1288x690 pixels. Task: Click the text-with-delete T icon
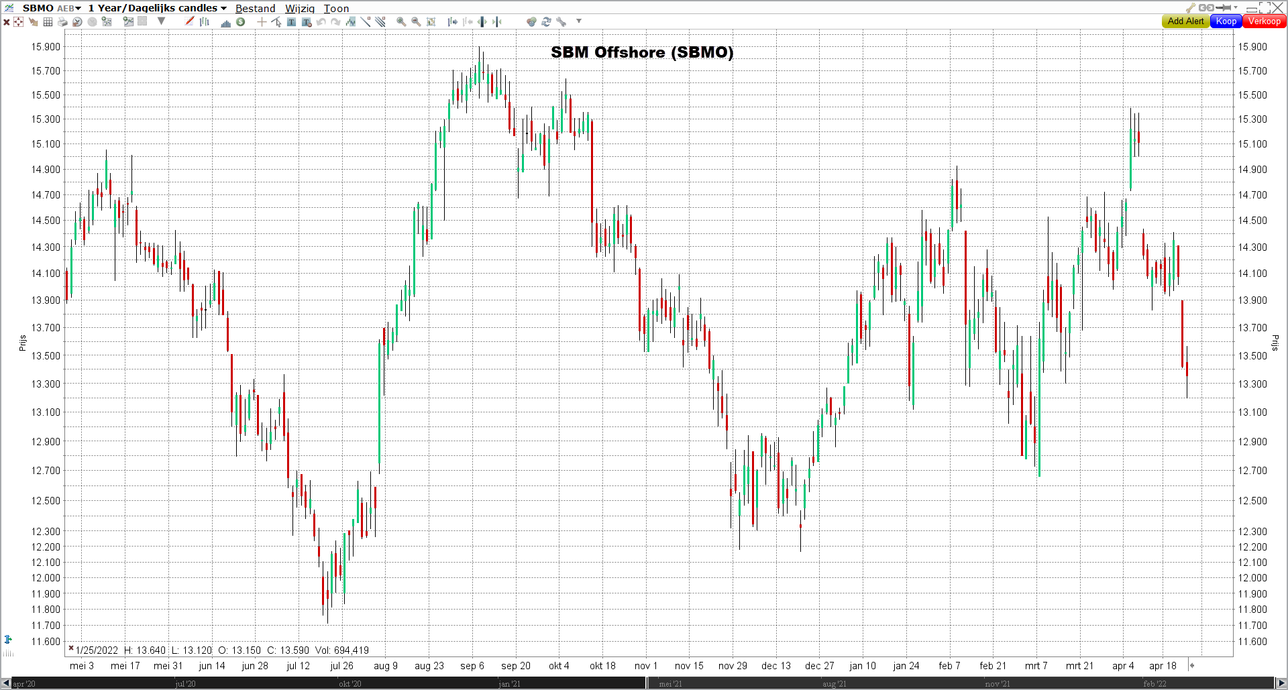(307, 22)
